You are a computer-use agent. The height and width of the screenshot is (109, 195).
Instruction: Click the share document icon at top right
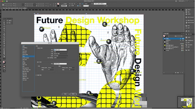[x=176, y=1]
